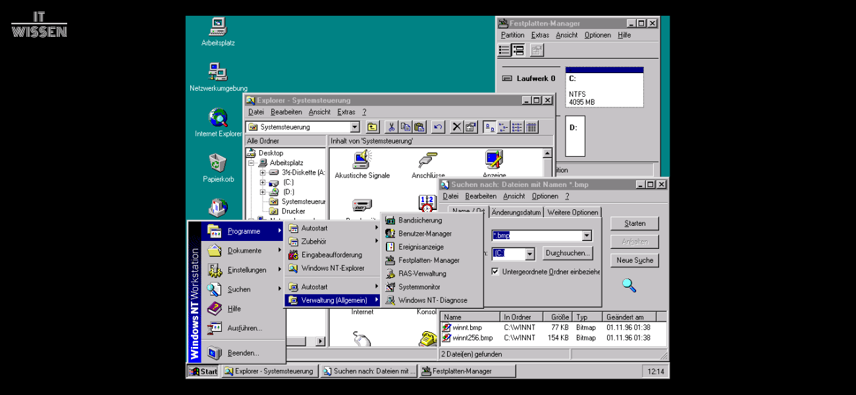
Task: Select Verwaltung (Allgemein) submenu entry
Action: click(334, 300)
